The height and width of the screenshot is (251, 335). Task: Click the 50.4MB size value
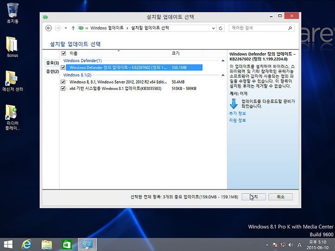coord(178,81)
